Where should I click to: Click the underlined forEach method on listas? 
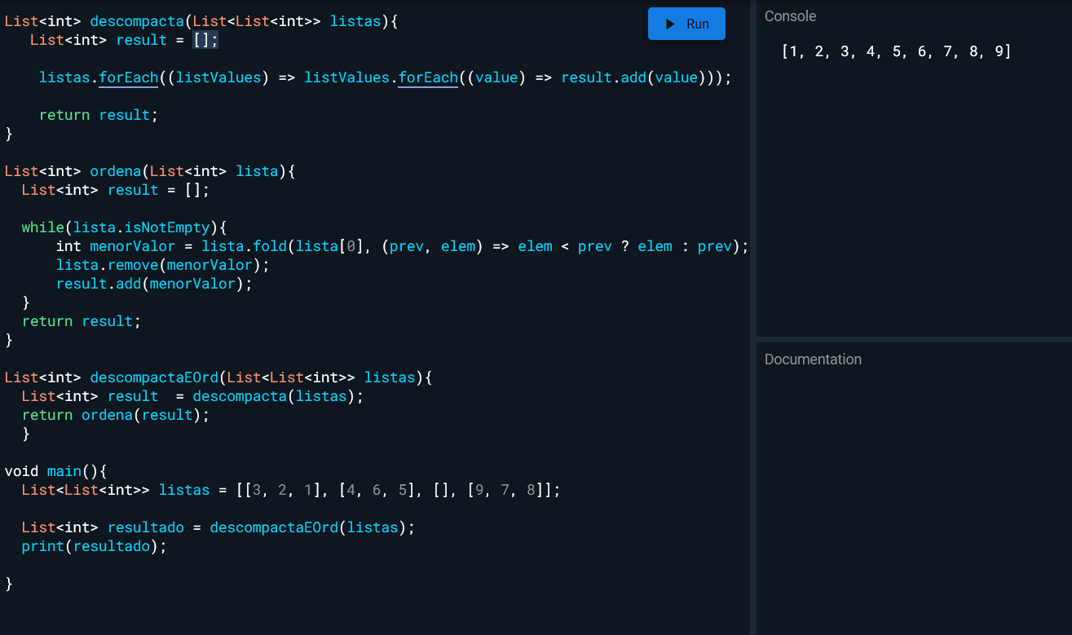[x=128, y=77]
